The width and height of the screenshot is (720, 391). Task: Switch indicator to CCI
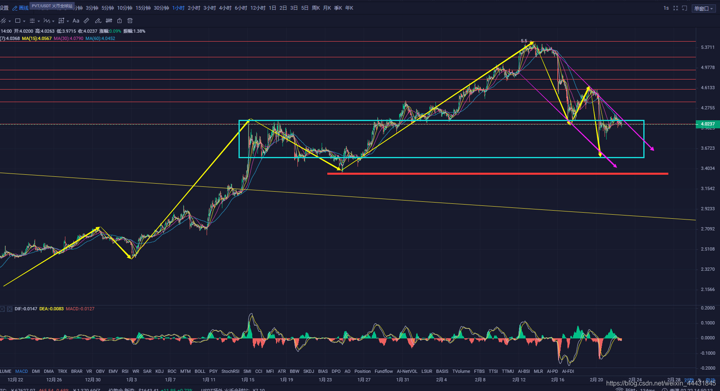259,371
